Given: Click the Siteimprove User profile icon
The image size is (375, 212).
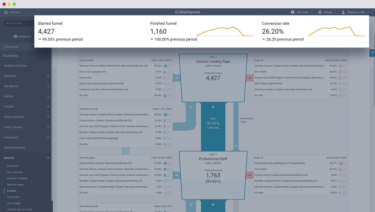Looking at the screenshot, I should pyautogui.click(x=343, y=12).
